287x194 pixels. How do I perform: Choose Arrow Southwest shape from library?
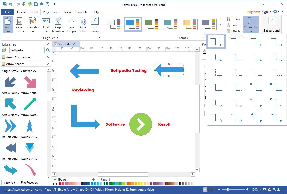click(x=10, y=82)
